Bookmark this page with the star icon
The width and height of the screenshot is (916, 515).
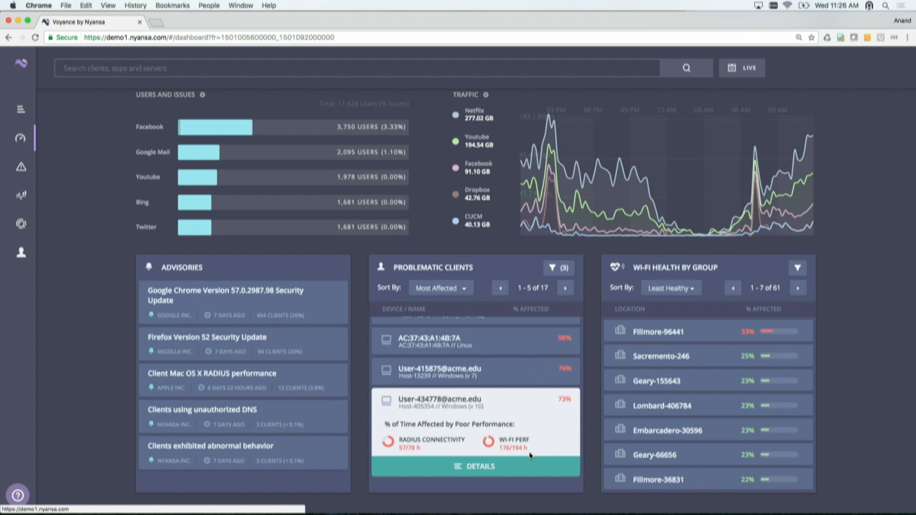811,37
